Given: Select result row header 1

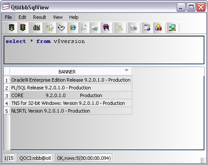Looking at the screenshot, I should pos(7,80).
